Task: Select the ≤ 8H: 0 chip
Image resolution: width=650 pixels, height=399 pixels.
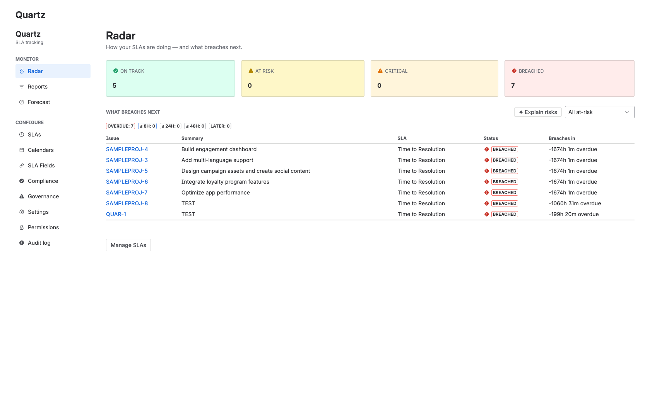Action: [x=147, y=126]
